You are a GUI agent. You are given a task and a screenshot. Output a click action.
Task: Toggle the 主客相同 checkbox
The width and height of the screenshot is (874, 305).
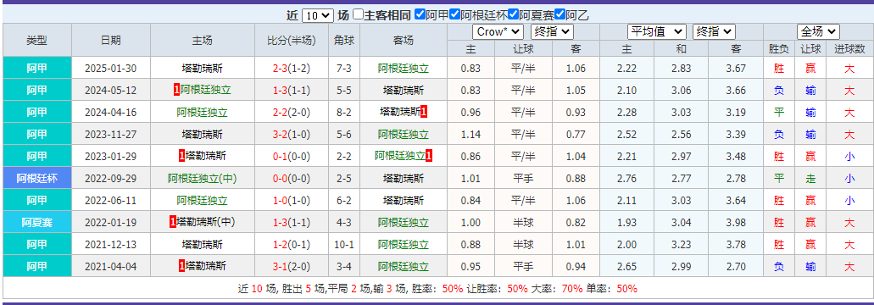coord(359,15)
